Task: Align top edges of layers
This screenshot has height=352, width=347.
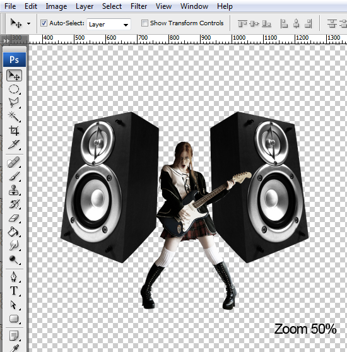Action: pyautogui.click(x=242, y=23)
